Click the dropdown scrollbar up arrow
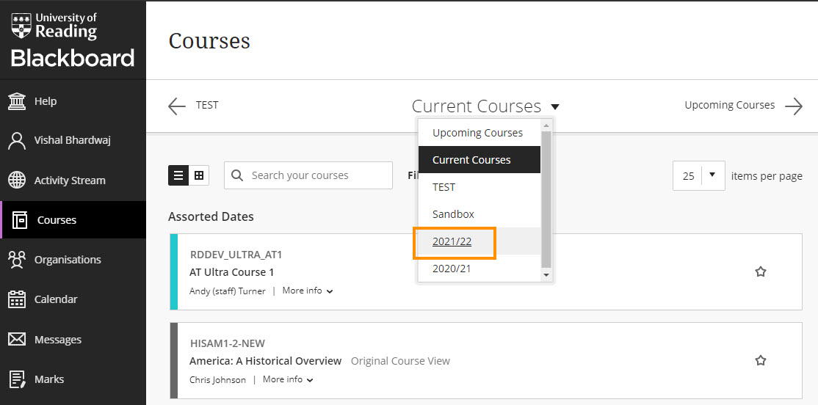Image resolution: width=818 pixels, height=405 pixels. 546,125
